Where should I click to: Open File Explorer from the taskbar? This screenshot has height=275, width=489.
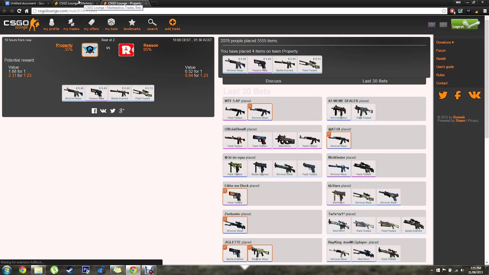39,270
